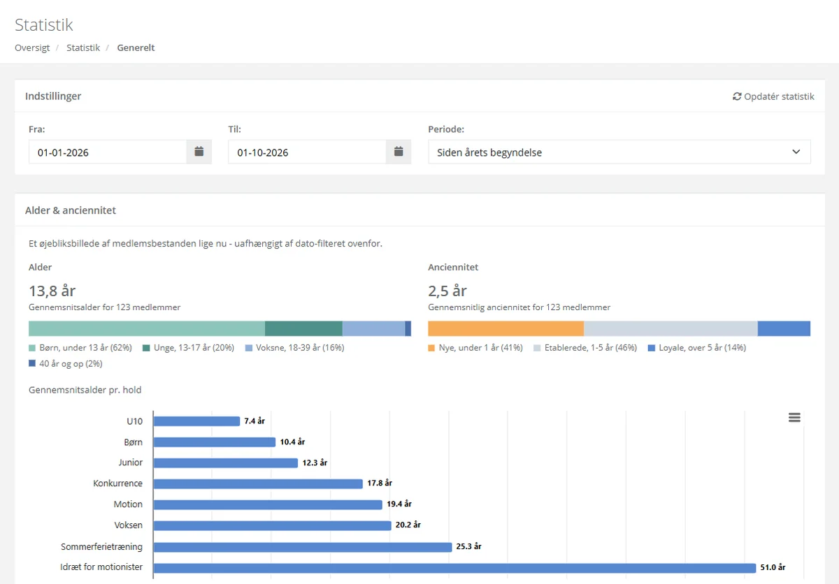Click the 13,8 år average age value
The image size is (839, 584).
[52, 291]
